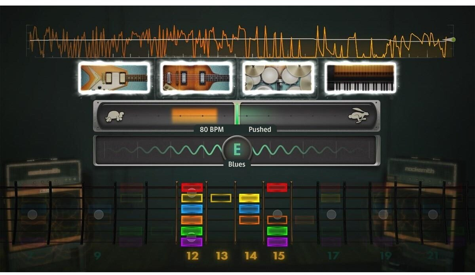Click the fret number 13 label
Screen dimensions: 475x275
(222, 256)
